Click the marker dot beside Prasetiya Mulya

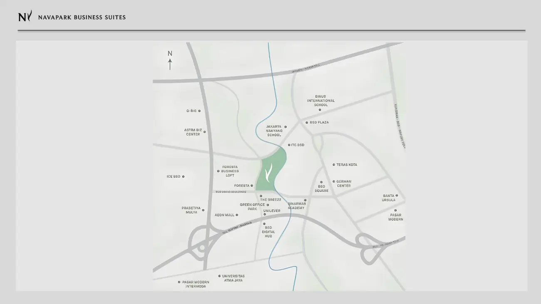(203, 210)
